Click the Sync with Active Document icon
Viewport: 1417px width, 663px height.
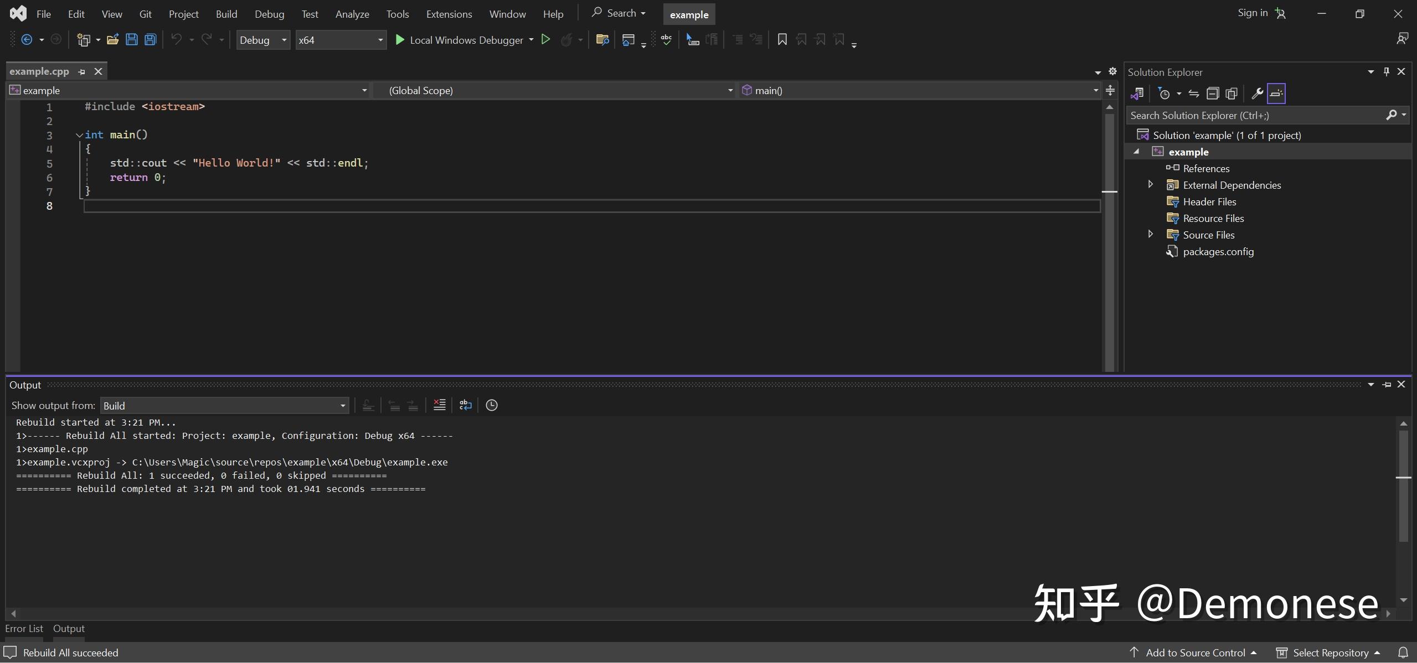click(x=1194, y=93)
